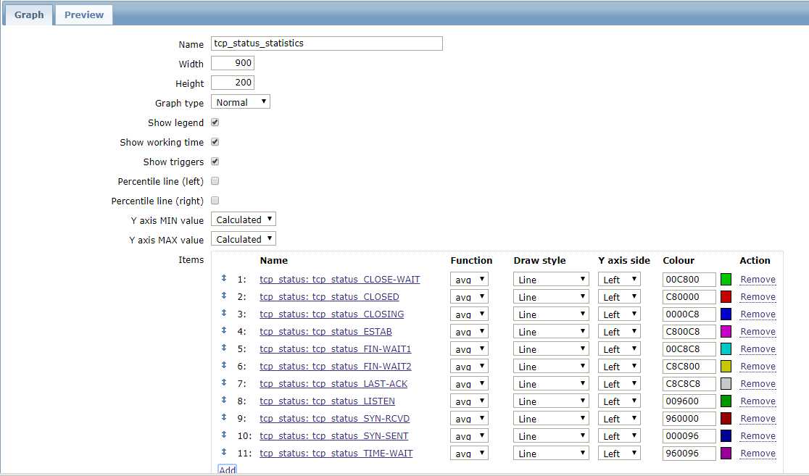Click the reorder handle for item 11 TIME-WAIT
This screenshot has height=476, width=809.
click(224, 452)
